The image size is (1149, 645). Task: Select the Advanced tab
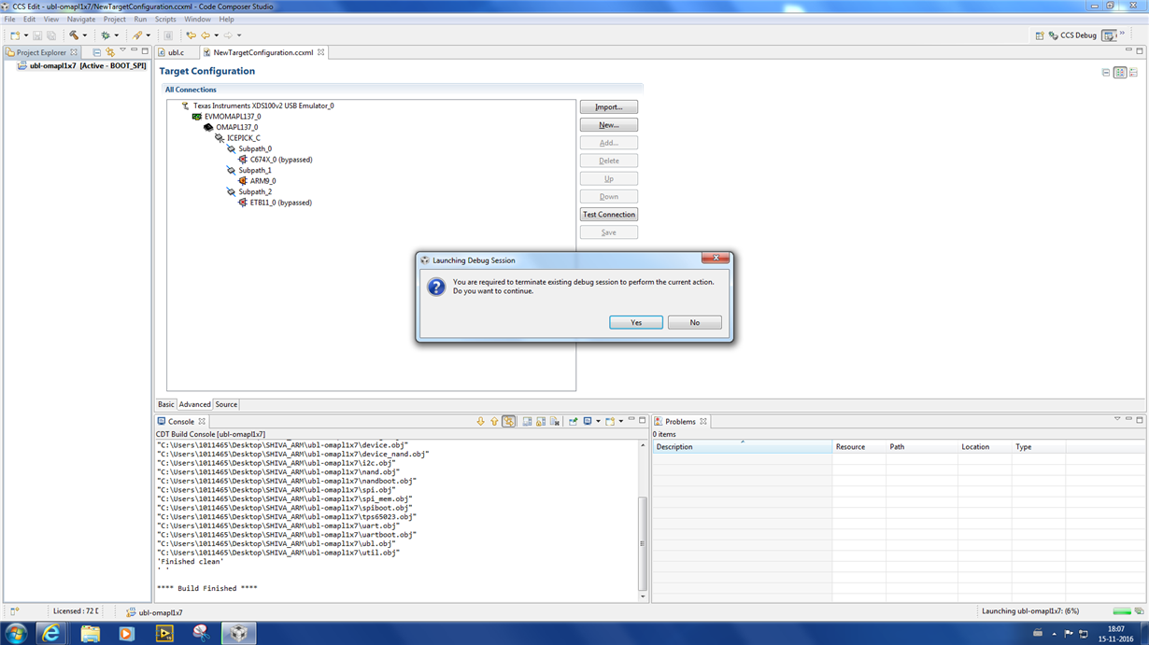[x=194, y=404]
